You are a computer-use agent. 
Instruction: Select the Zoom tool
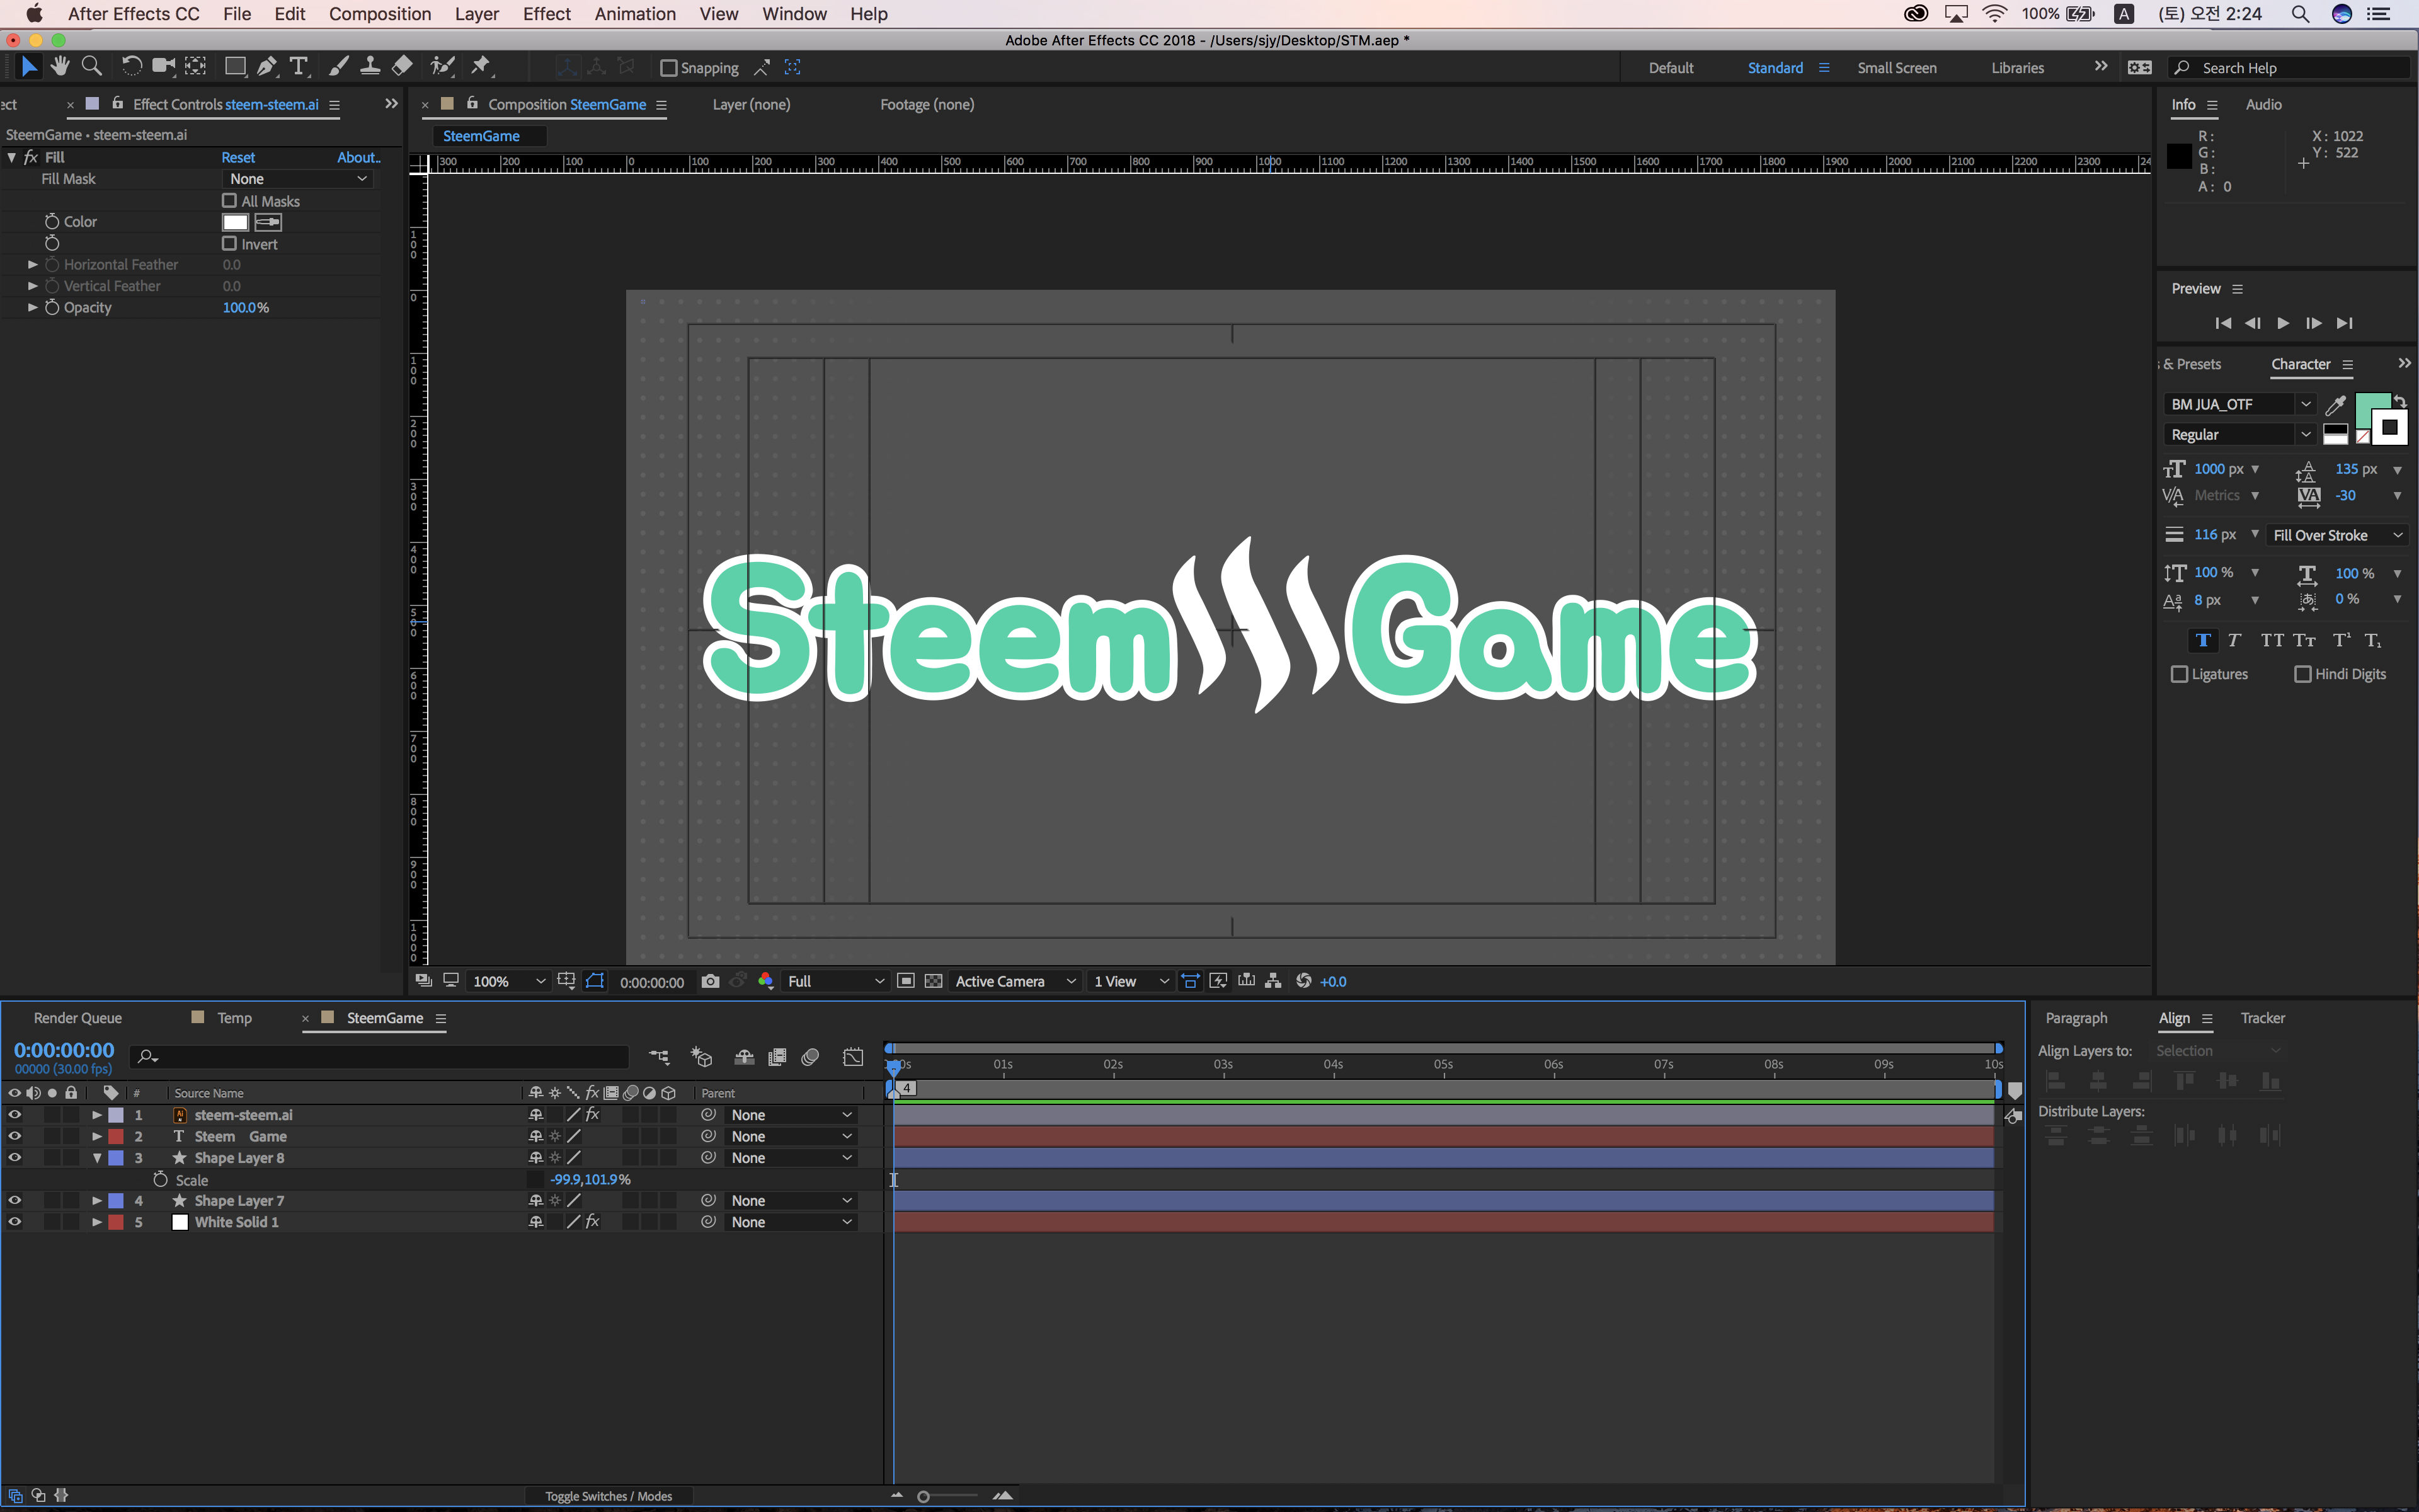click(x=91, y=67)
